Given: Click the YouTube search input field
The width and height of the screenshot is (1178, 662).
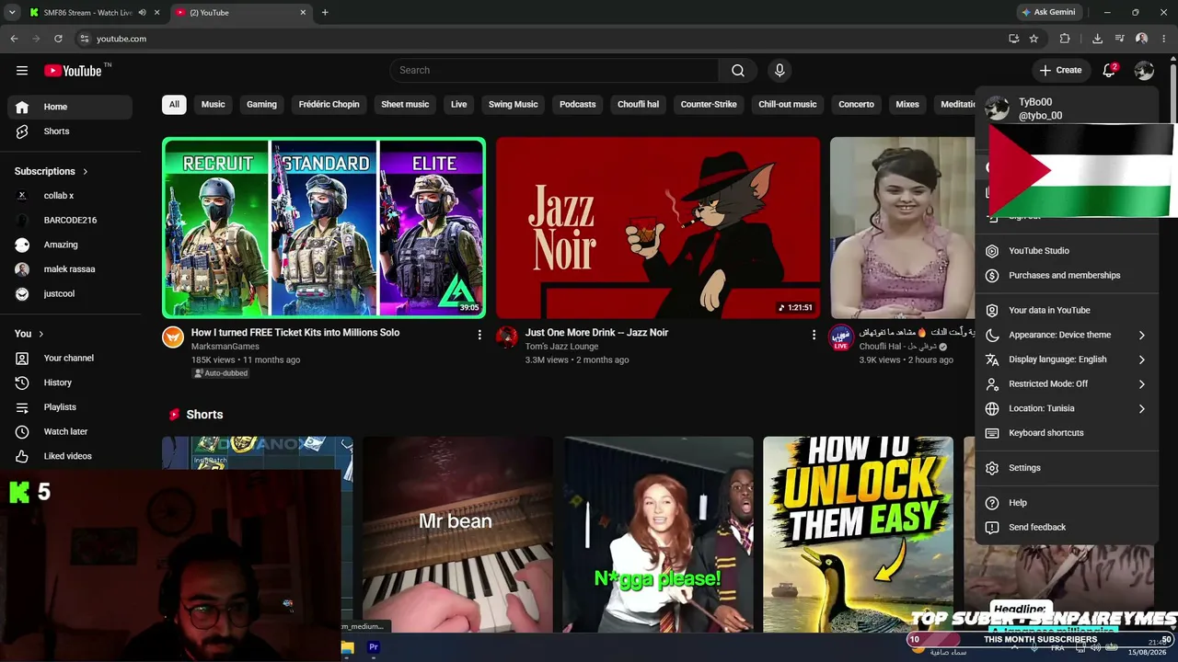Looking at the screenshot, I should click(554, 71).
